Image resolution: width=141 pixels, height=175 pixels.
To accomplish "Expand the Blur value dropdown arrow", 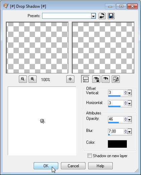I will click(130, 132).
